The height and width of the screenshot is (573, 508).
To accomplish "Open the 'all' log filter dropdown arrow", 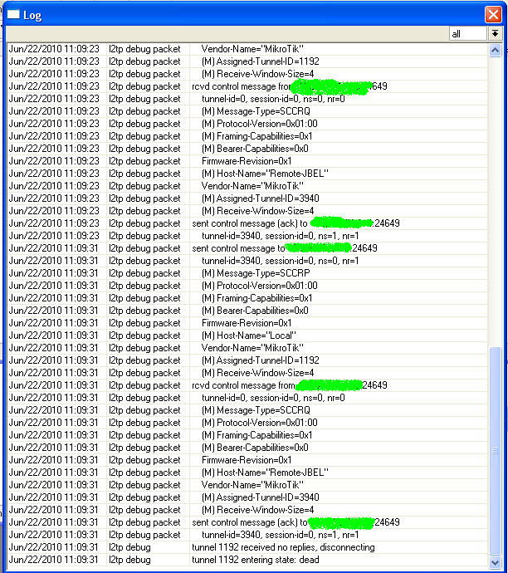I will (496, 33).
